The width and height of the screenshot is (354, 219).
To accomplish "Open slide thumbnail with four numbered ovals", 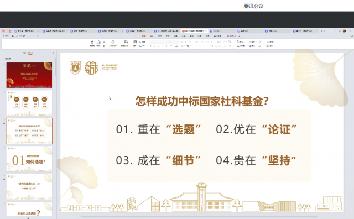I will (x=29, y=103).
